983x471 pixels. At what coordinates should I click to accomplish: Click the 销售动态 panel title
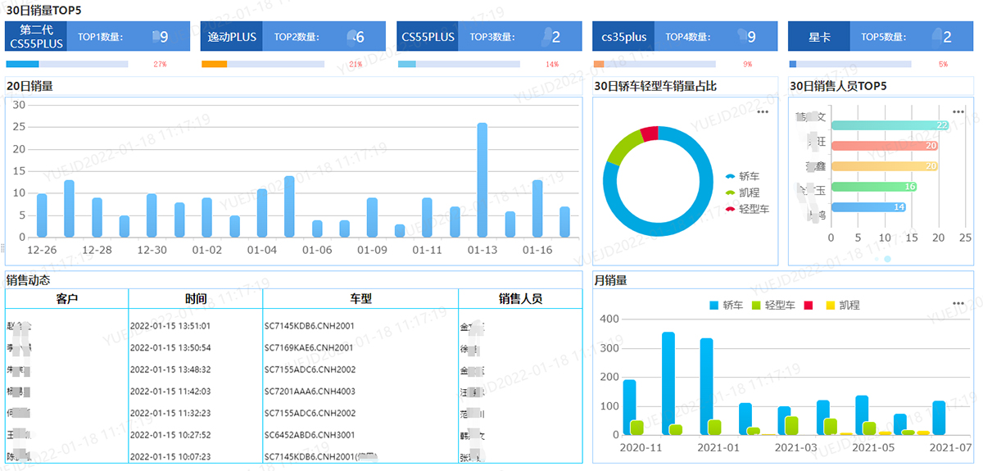(29, 280)
